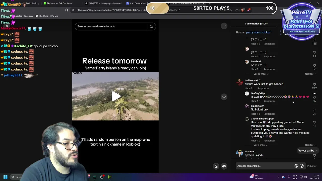Viewport: 322px width, 181px height.
Task: Click the 'Volver arriba' button
Action: click(x=308, y=151)
